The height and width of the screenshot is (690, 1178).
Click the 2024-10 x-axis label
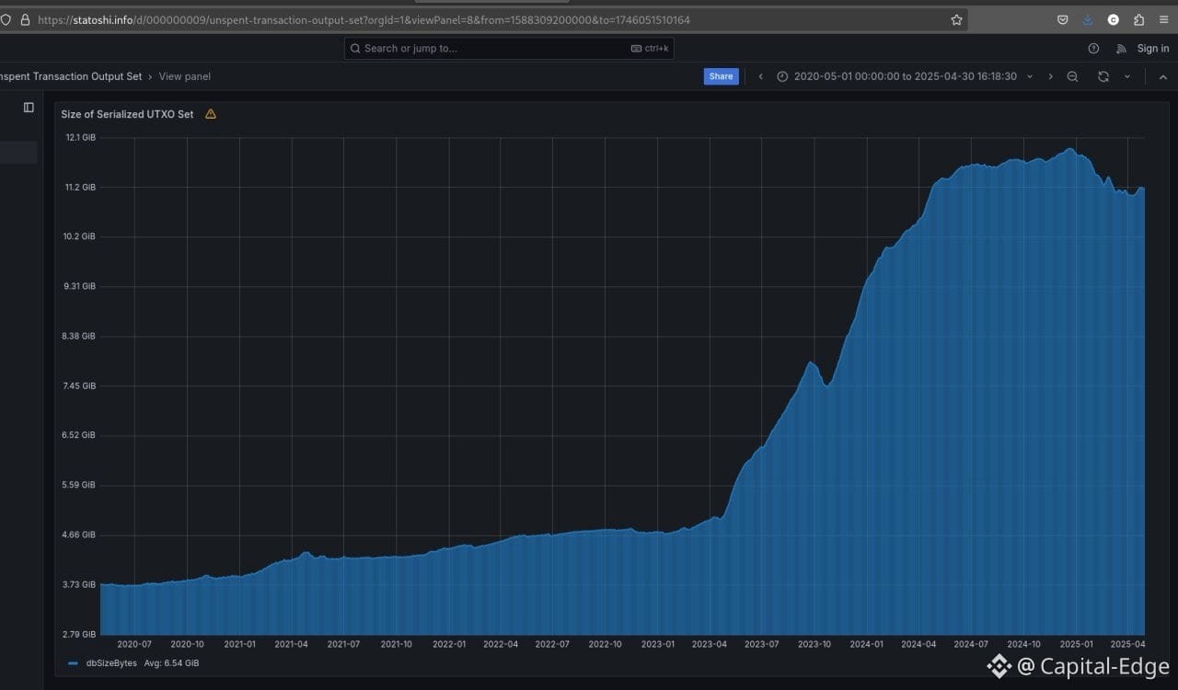(x=1023, y=645)
